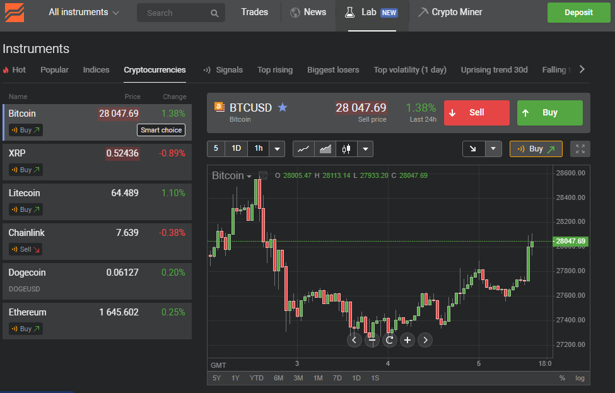Switch to area chart type
This screenshot has height=393, width=615.
[325, 149]
